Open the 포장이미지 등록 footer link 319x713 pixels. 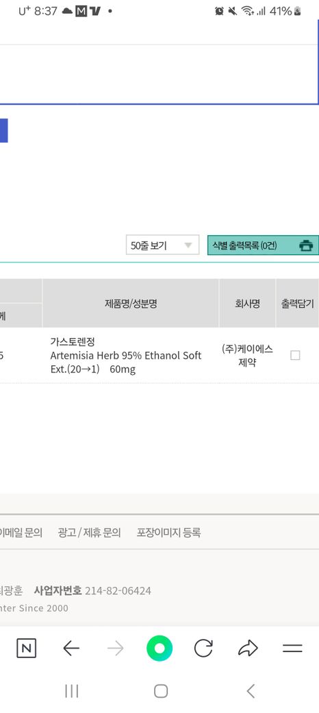click(x=168, y=533)
